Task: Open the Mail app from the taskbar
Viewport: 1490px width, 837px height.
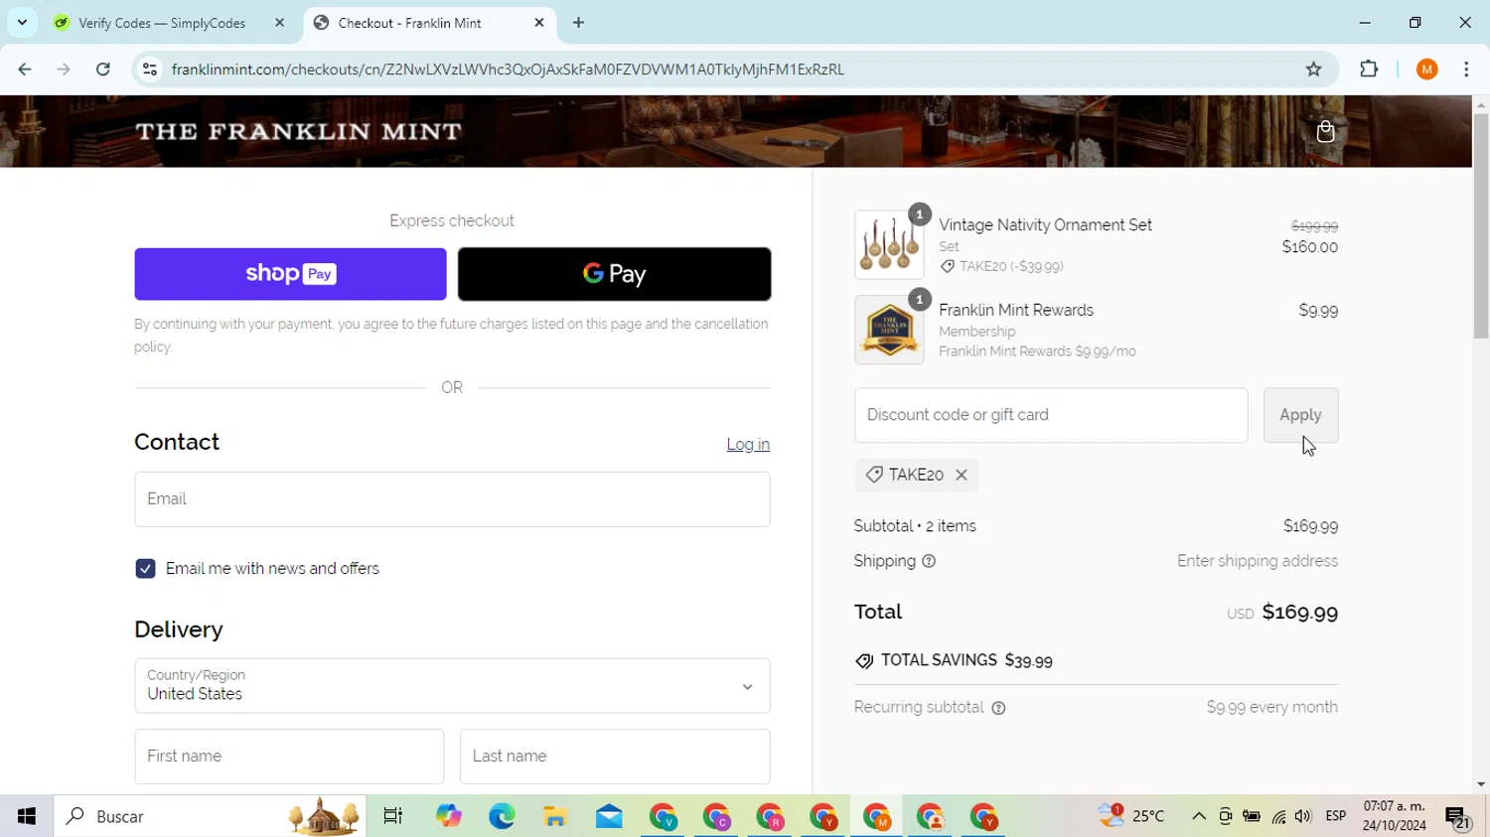Action: (609, 816)
